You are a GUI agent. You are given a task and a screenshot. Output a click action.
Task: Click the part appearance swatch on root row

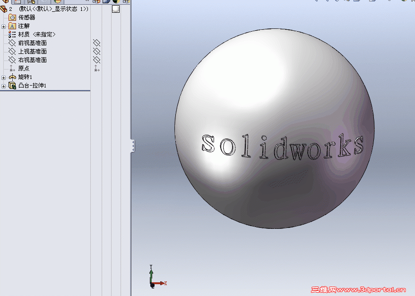tap(116, 9)
